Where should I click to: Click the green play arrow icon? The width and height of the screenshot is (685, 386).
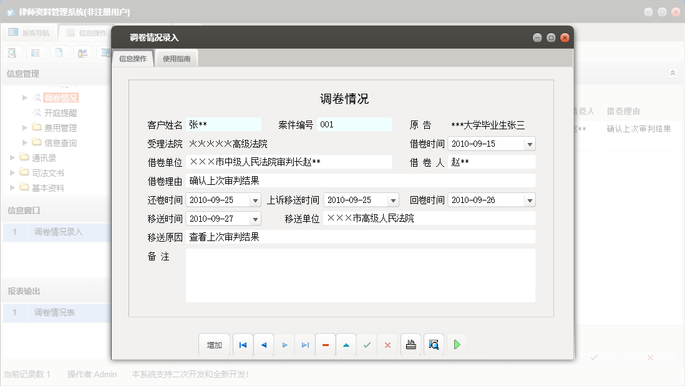point(457,345)
